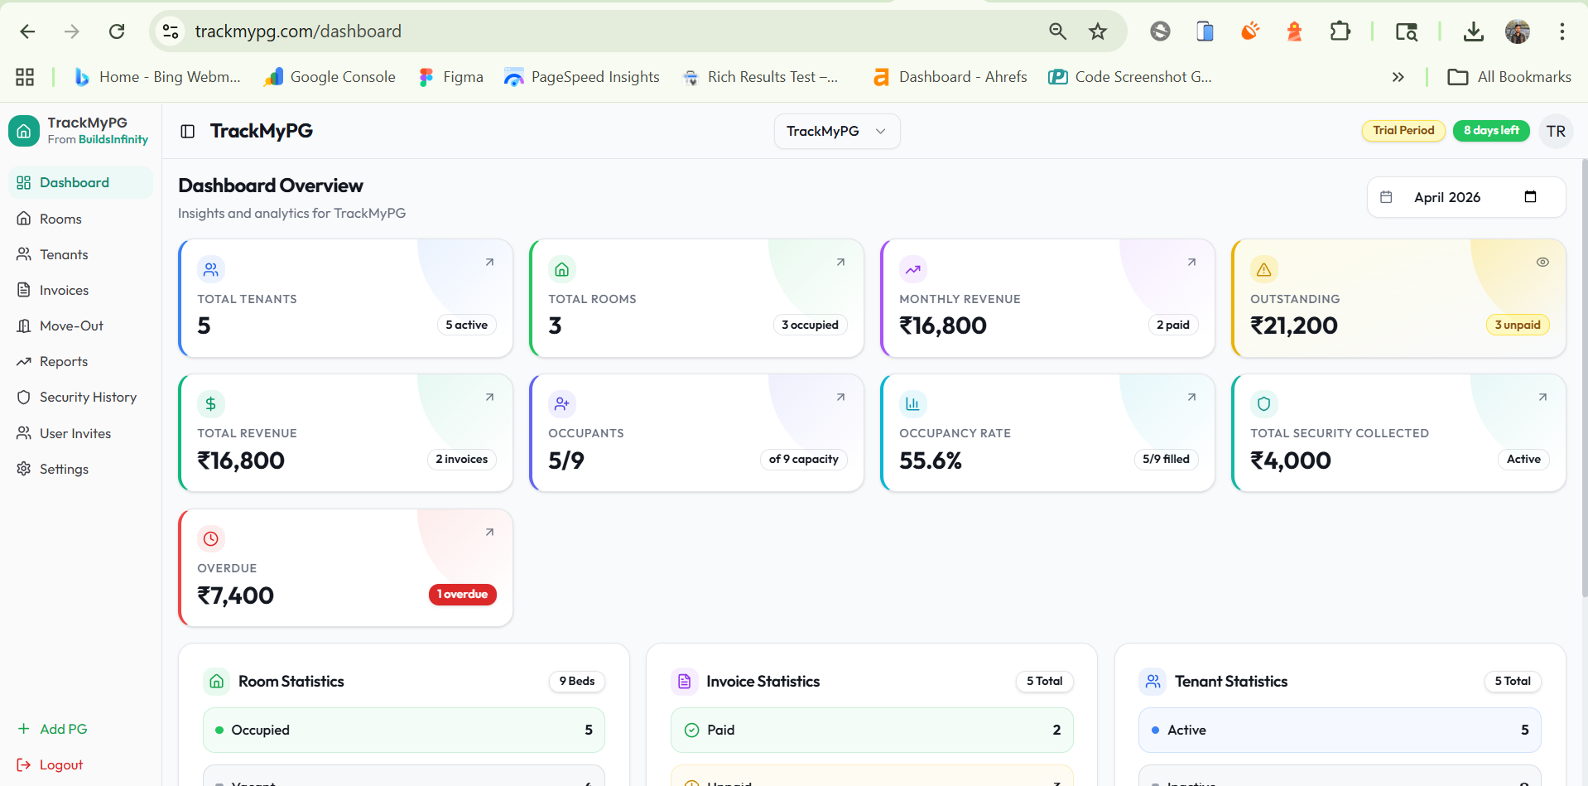
Task: Click the sidebar collapse toggle next to TrackMyPG
Action: point(187,131)
